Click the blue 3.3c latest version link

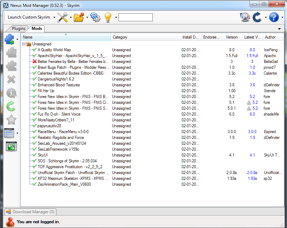point(252,73)
